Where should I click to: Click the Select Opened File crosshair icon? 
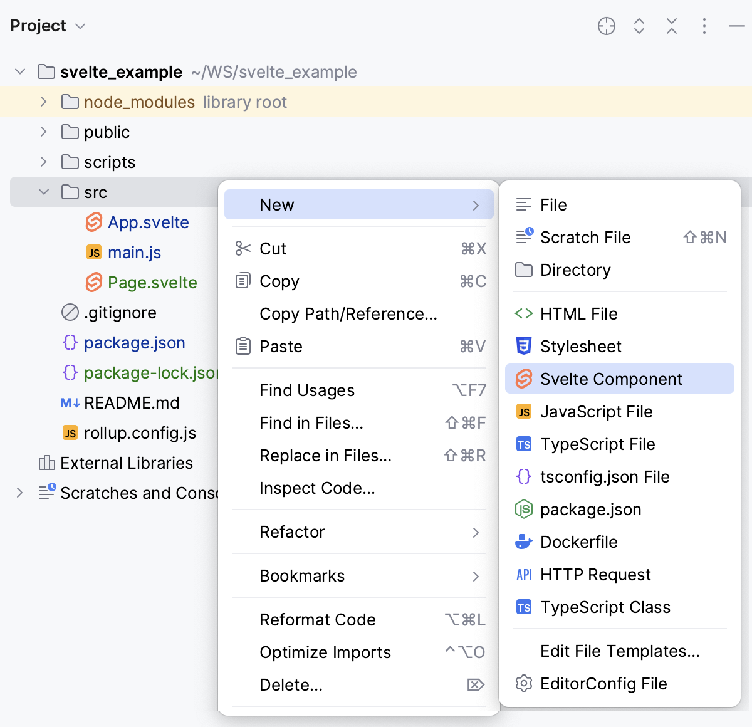tap(606, 26)
